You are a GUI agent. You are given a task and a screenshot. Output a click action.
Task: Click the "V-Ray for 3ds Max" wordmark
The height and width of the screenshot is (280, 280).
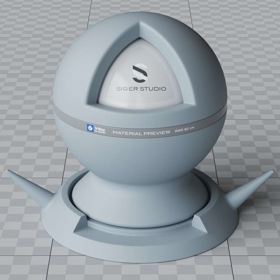(x=100, y=130)
